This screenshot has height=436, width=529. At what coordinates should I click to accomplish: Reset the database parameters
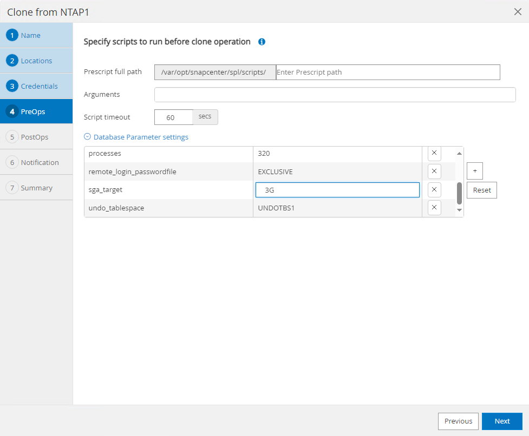481,190
